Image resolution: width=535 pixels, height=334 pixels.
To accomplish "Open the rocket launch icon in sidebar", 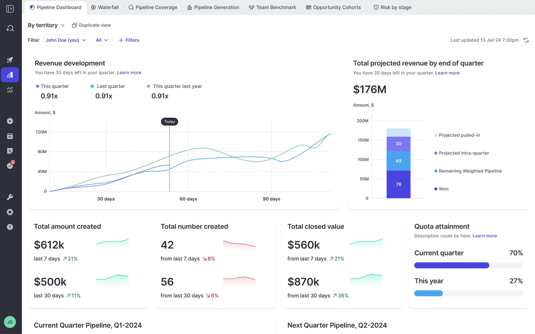I will click(x=10, y=60).
